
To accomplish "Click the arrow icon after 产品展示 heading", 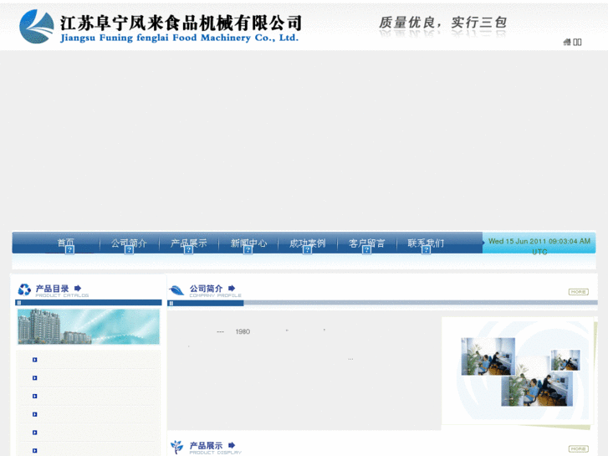I will click(x=232, y=445).
